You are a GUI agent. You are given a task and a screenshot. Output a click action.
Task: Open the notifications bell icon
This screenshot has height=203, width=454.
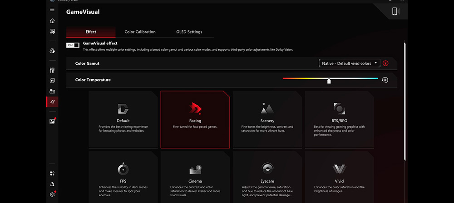click(x=52, y=184)
